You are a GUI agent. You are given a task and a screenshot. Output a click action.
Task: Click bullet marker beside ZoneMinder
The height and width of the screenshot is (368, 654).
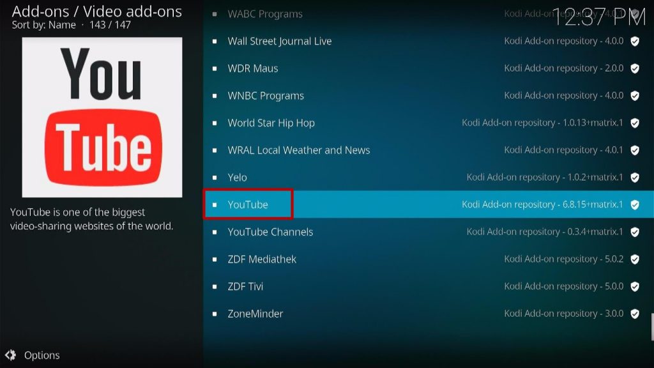click(215, 314)
